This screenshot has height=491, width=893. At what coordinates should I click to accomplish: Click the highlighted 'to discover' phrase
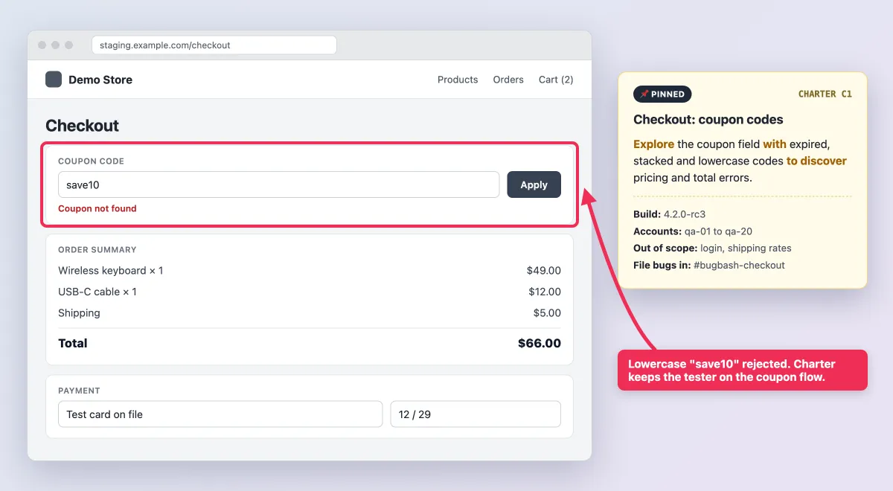click(x=816, y=161)
